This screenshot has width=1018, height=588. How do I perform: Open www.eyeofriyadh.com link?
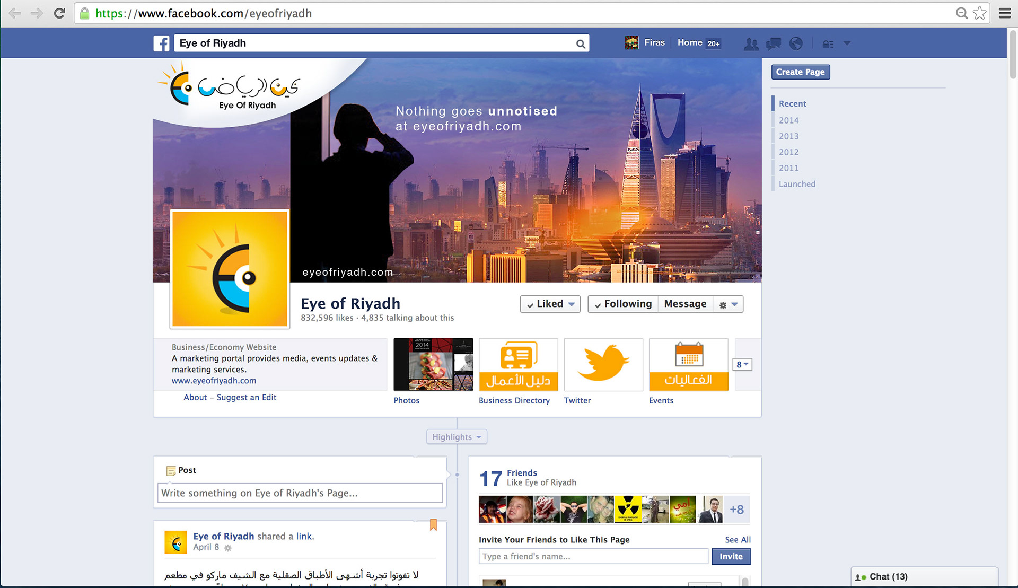coord(214,381)
